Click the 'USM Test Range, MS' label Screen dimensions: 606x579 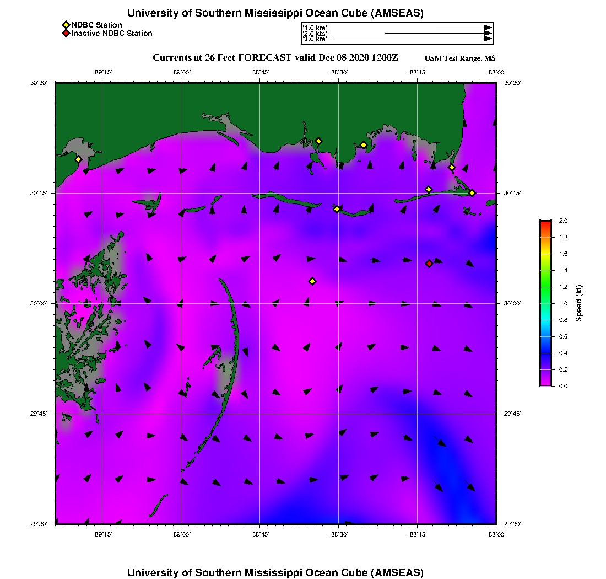coord(460,58)
